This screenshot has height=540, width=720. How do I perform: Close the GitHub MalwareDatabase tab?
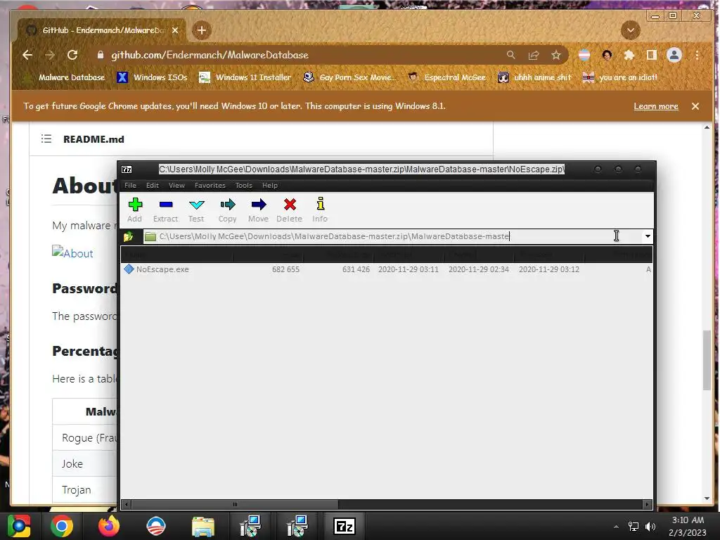coord(175,30)
